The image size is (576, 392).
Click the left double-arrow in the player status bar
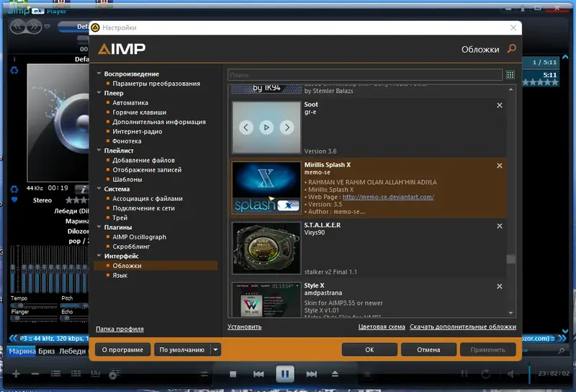click(x=13, y=338)
